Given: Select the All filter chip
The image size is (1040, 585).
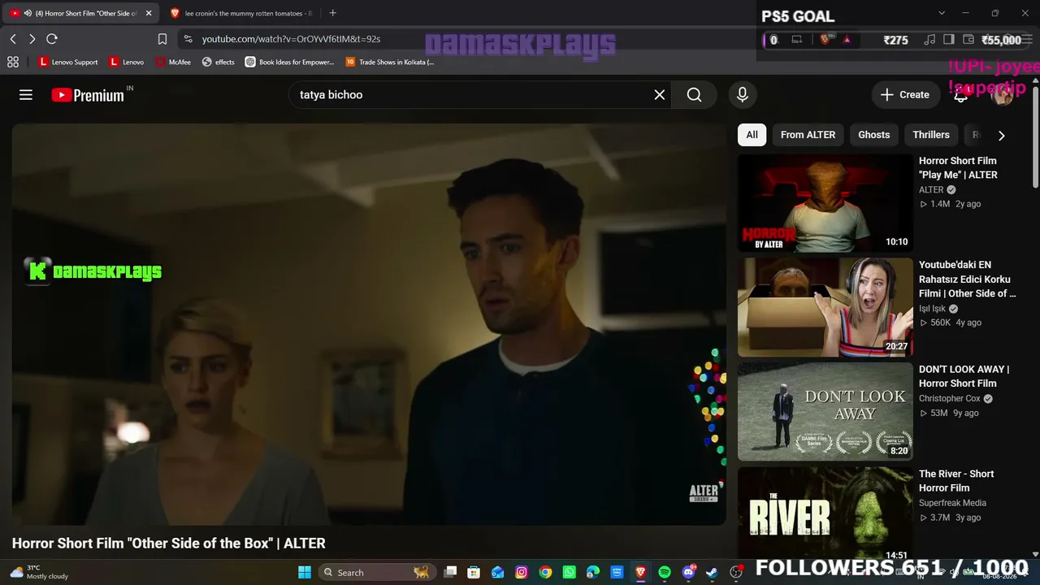Looking at the screenshot, I should [x=752, y=135].
